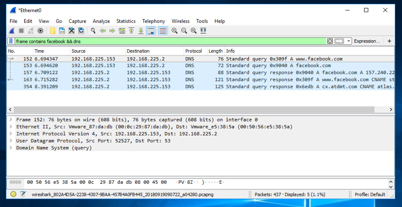The image size is (402, 207).
Task: Open the Statistics menu
Action: coord(126,21)
